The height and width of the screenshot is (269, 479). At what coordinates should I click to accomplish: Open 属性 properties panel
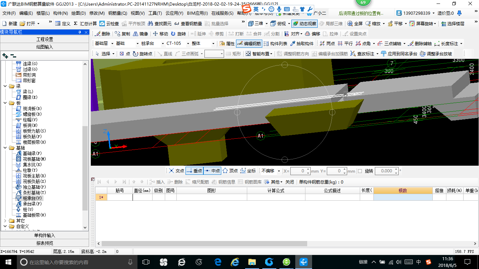coord(227,43)
